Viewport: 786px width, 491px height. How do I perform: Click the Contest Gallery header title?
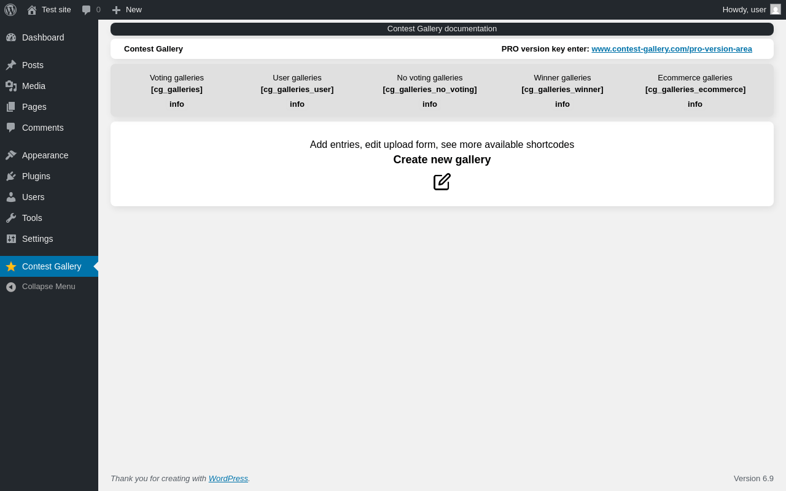154,49
